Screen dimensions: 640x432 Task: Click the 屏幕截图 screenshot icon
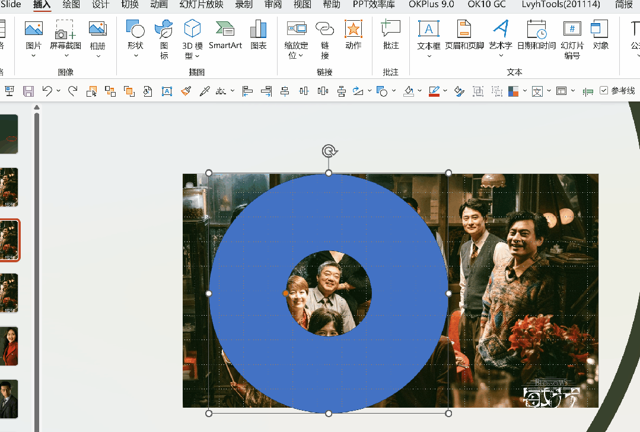click(65, 30)
